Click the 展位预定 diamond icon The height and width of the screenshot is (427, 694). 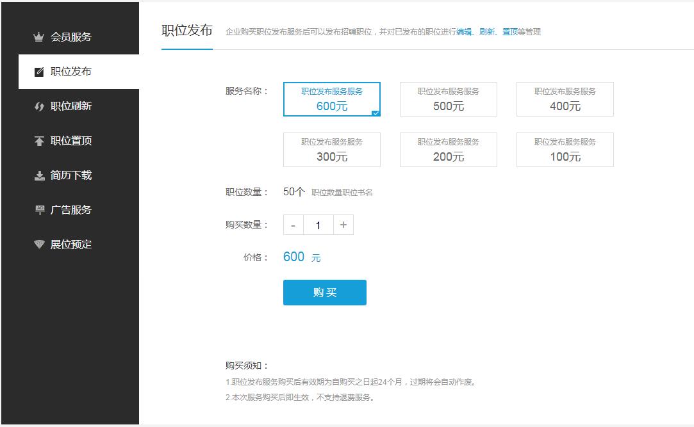click(38, 245)
